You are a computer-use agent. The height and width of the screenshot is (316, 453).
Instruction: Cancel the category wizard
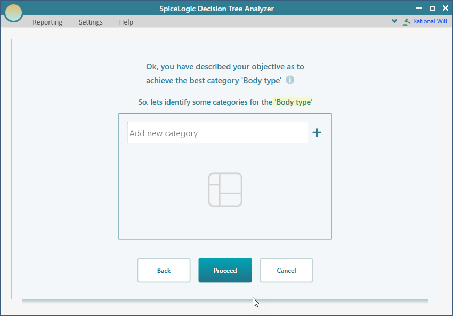pyautogui.click(x=286, y=270)
